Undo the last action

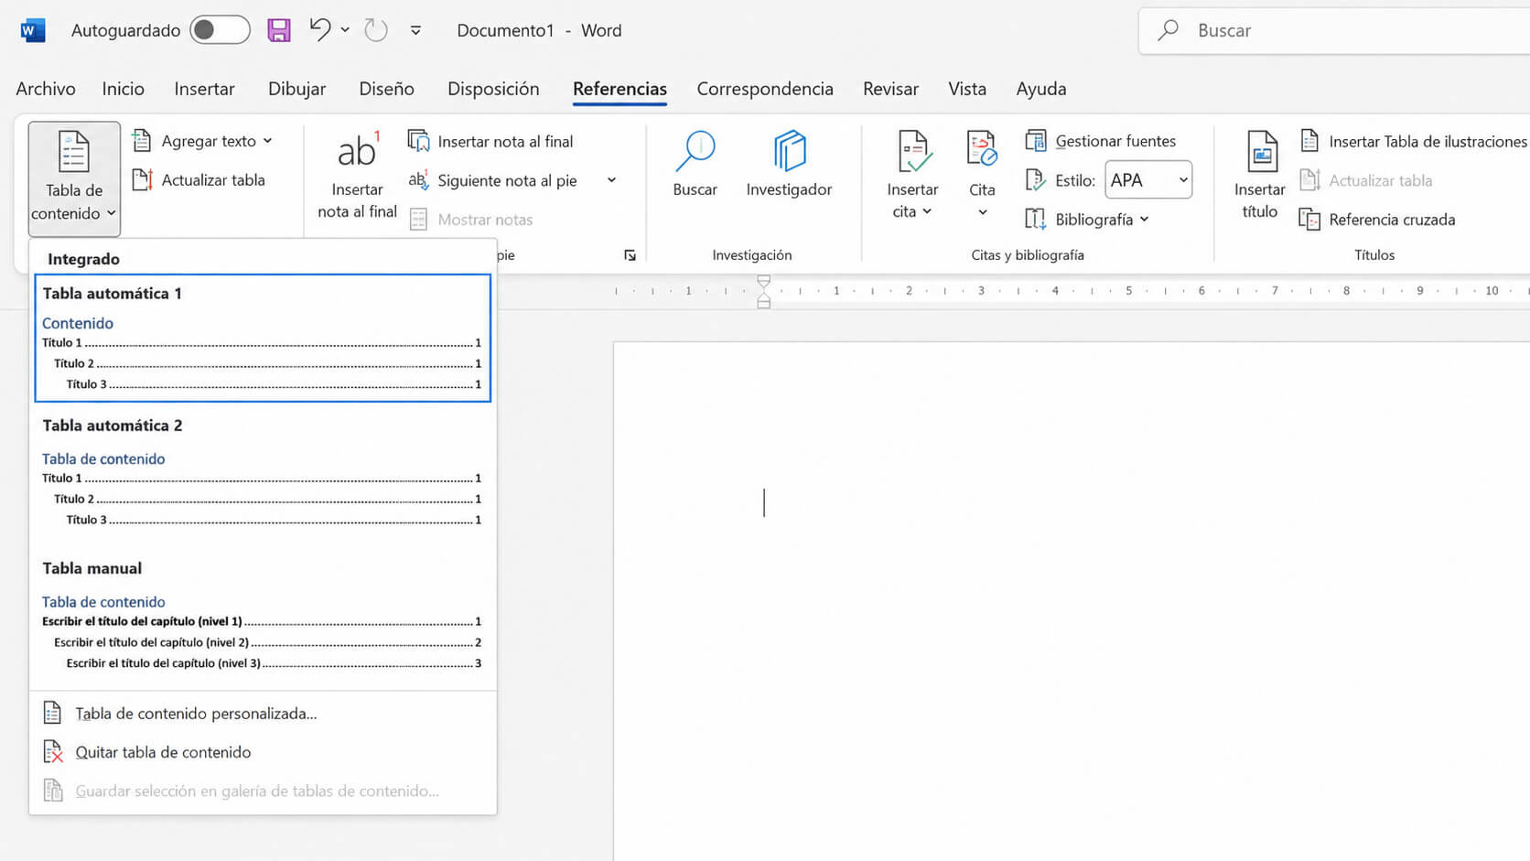click(319, 29)
